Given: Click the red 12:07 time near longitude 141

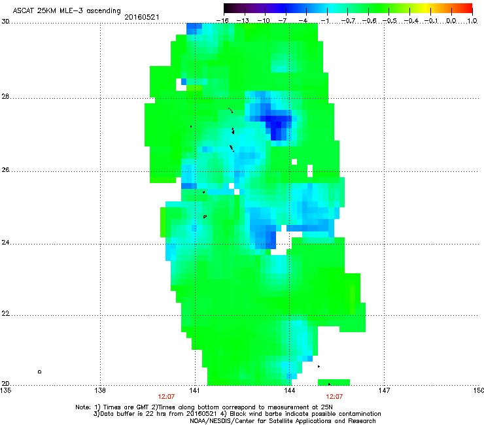Looking at the screenshot, I should [166, 397].
